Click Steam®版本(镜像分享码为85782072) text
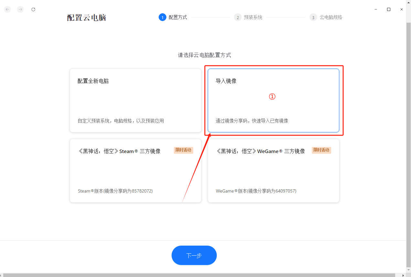The image size is (411, 277). [115, 191]
